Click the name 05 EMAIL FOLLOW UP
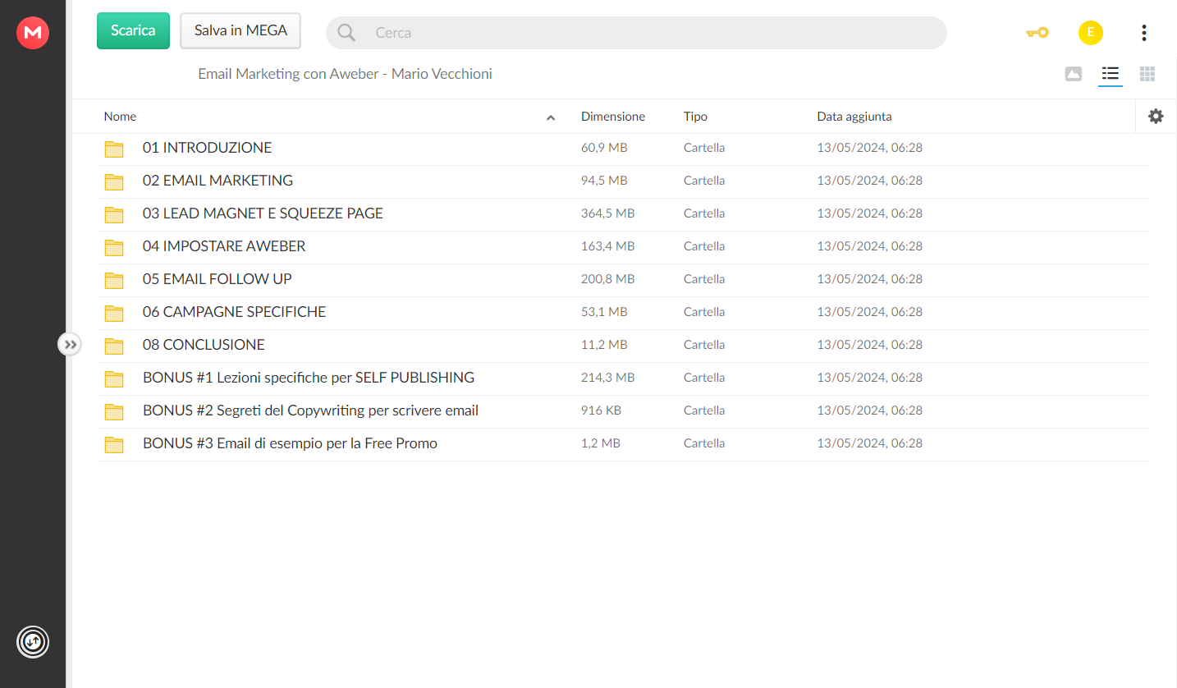Image resolution: width=1177 pixels, height=688 pixels. pos(218,279)
